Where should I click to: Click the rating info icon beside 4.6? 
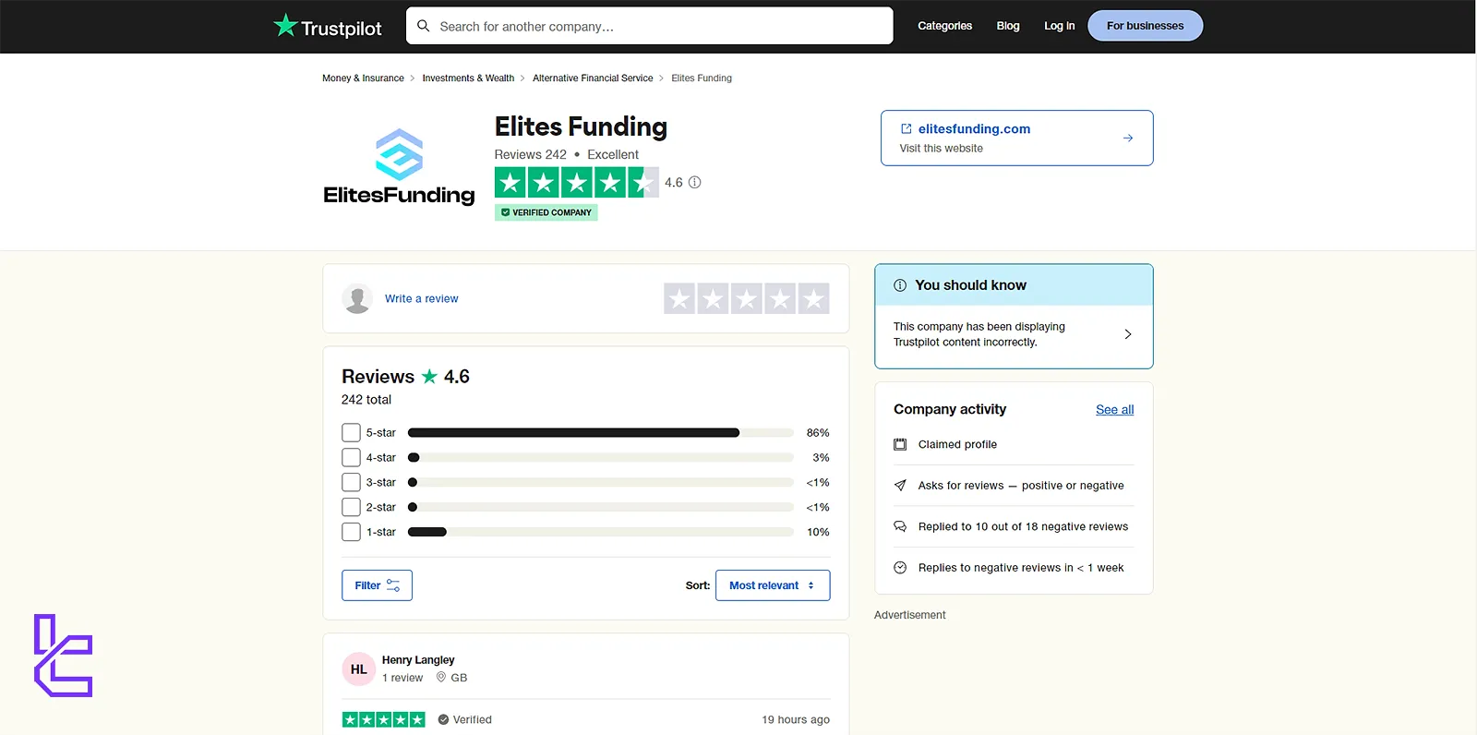pos(695,183)
